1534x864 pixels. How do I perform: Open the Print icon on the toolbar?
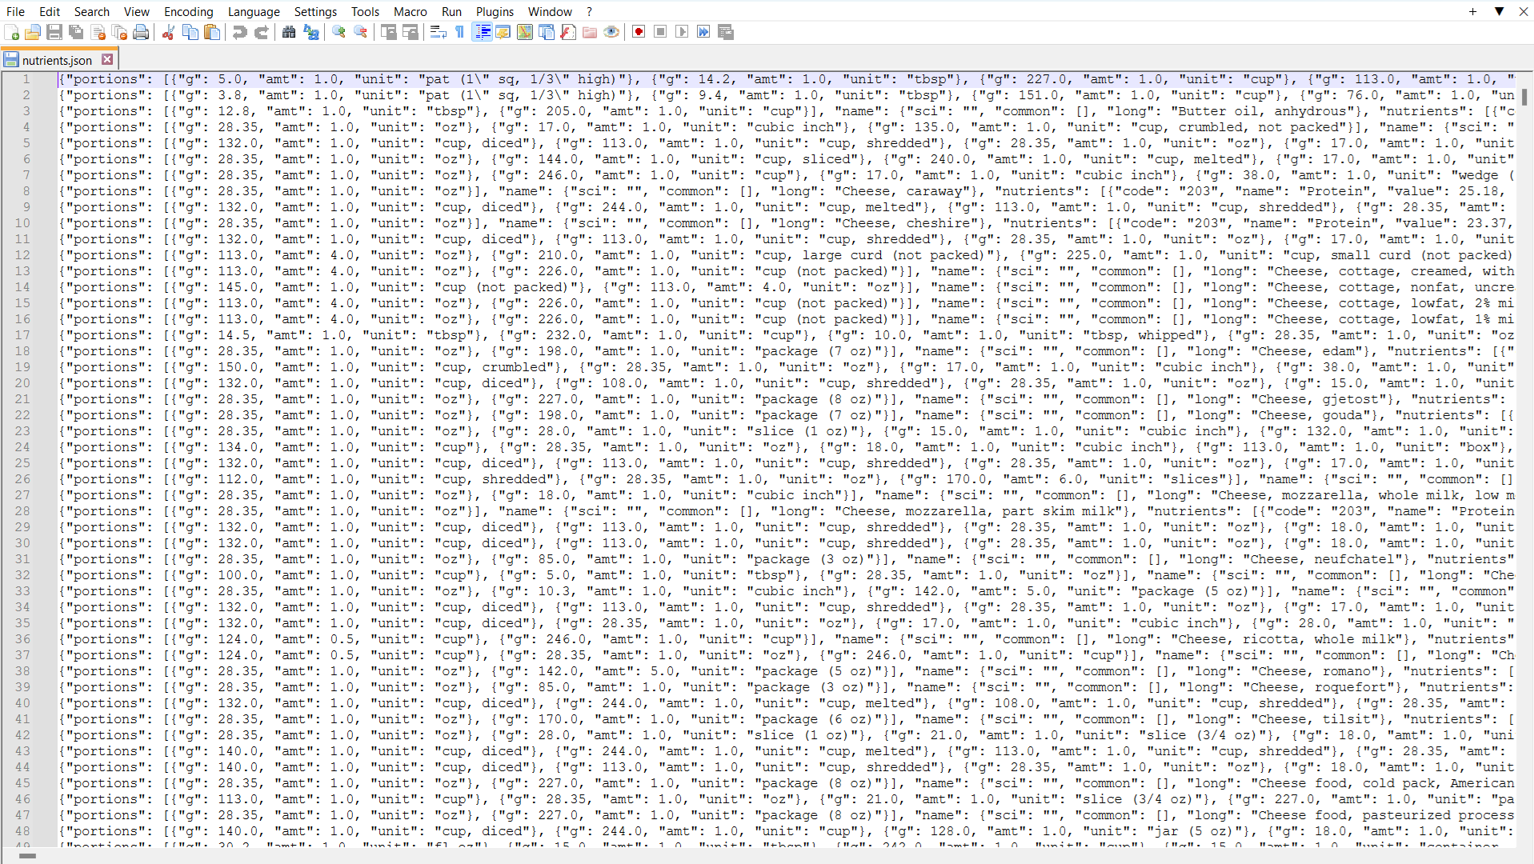(142, 32)
